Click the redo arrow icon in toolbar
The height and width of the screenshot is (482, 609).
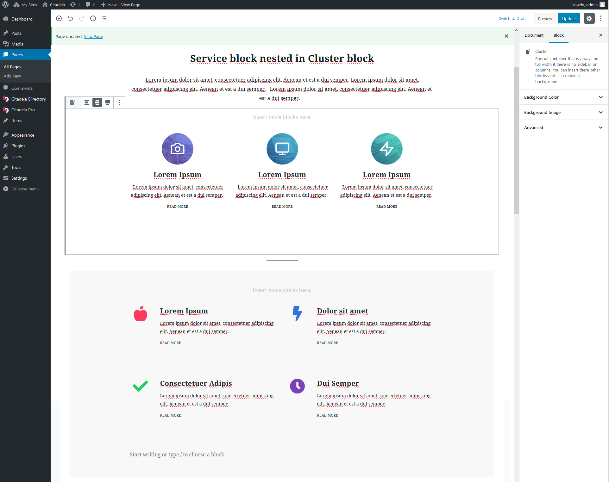tap(81, 18)
